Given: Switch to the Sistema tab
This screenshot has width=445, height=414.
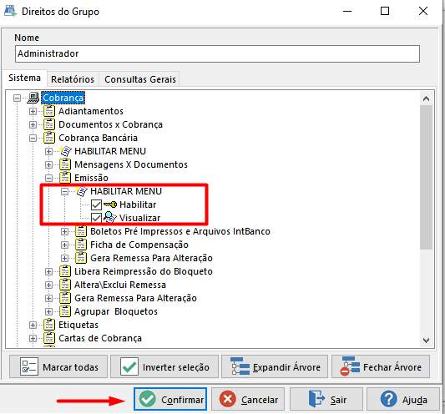Looking at the screenshot, I should tap(24, 78).
